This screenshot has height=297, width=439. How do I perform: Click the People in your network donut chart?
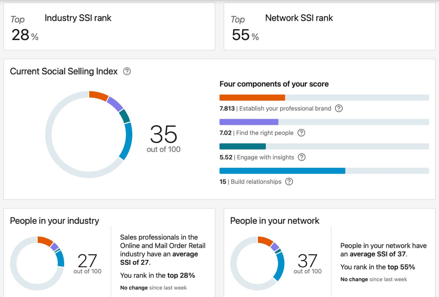click(x=258, y=263)
